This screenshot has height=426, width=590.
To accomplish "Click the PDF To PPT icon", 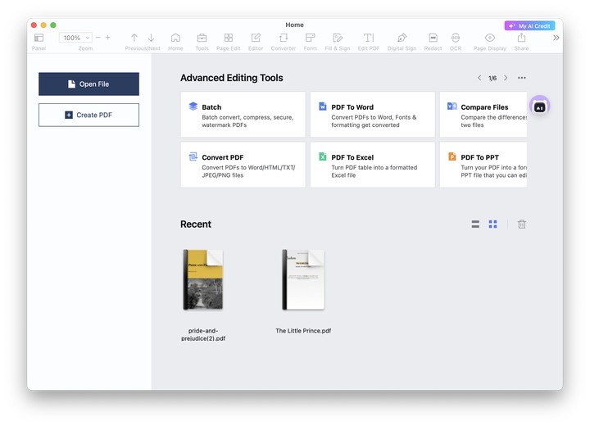I will pyautogui.click(x=452, y=156).
